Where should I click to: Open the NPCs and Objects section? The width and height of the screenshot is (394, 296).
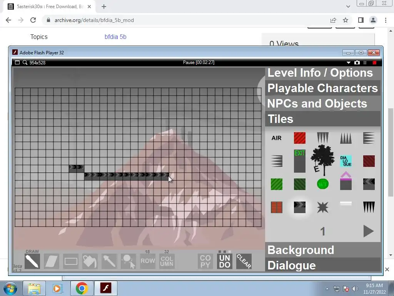tap(323, 103)
